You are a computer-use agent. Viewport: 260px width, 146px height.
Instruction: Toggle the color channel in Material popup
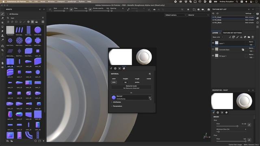pos(114,79)
